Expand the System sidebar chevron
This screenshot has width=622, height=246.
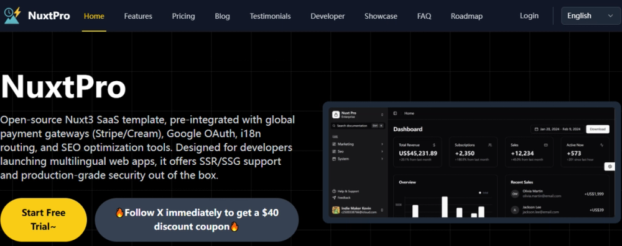[x=382, y=159]
